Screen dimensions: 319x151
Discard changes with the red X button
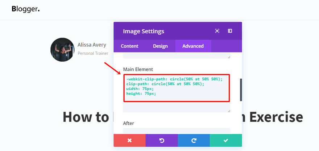click(x=129, y=140)
